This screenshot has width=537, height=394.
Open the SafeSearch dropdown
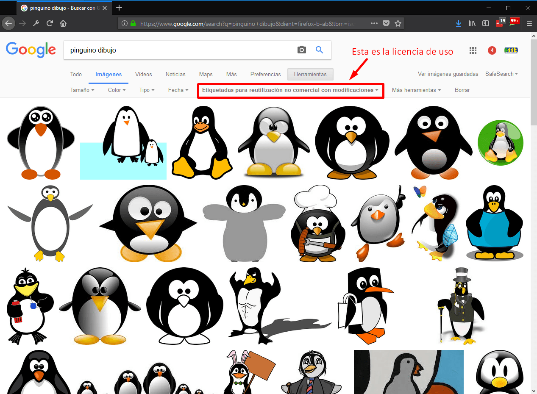point(502,74)
